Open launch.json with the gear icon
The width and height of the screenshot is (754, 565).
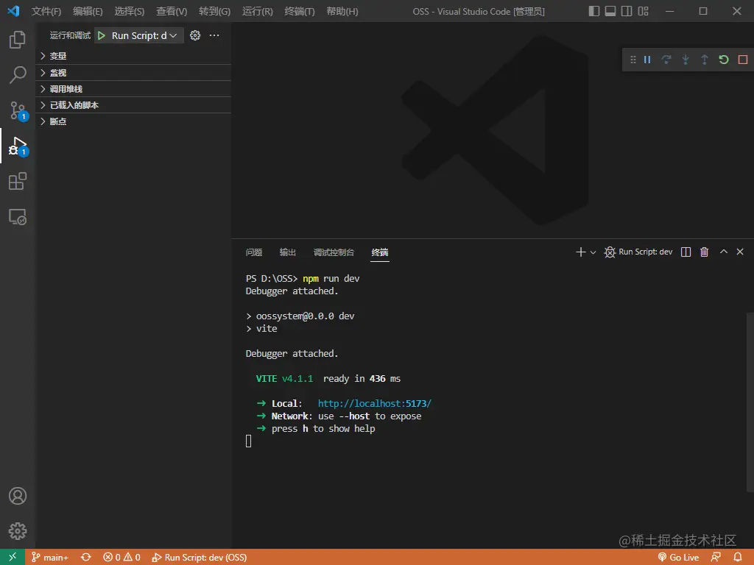(x=194, y=35)
